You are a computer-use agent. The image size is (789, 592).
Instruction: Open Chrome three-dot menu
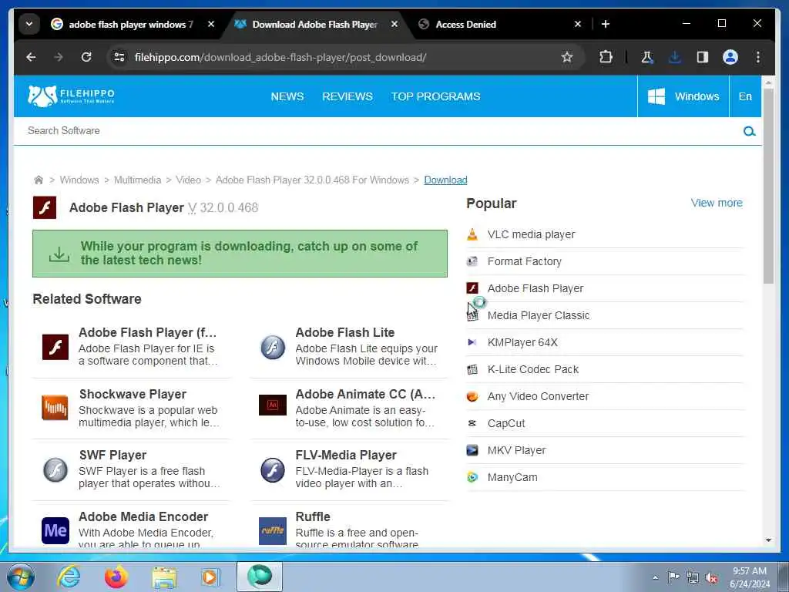click(758, 57)
